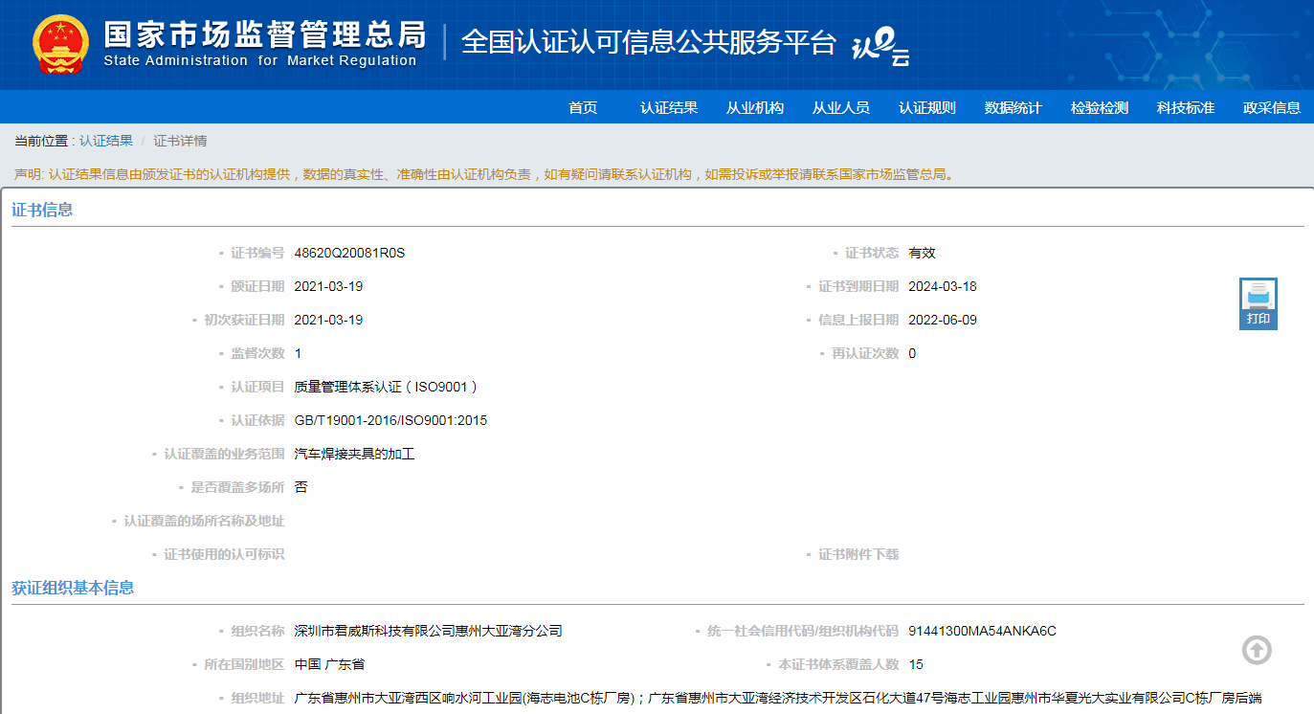Screen dimensions: 1314x714
Task: Open the 科技标准 navigation item
Action: tap(1186, 107)
